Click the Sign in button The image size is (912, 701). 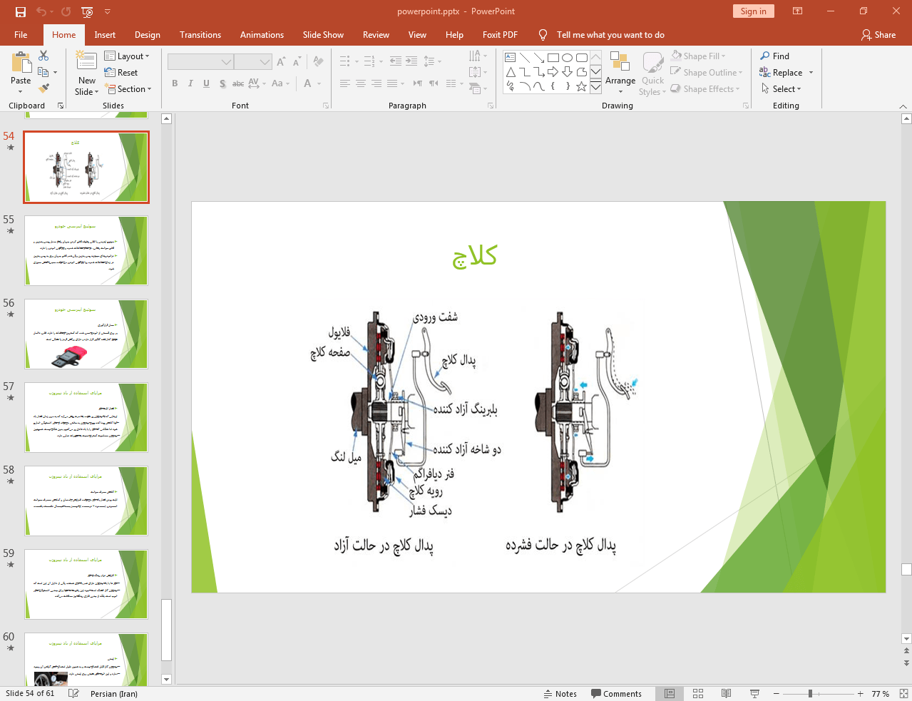753,11
